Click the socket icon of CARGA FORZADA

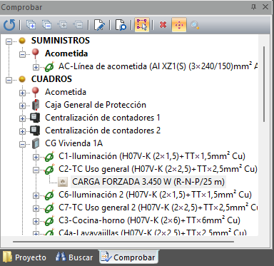coord(63,182)
